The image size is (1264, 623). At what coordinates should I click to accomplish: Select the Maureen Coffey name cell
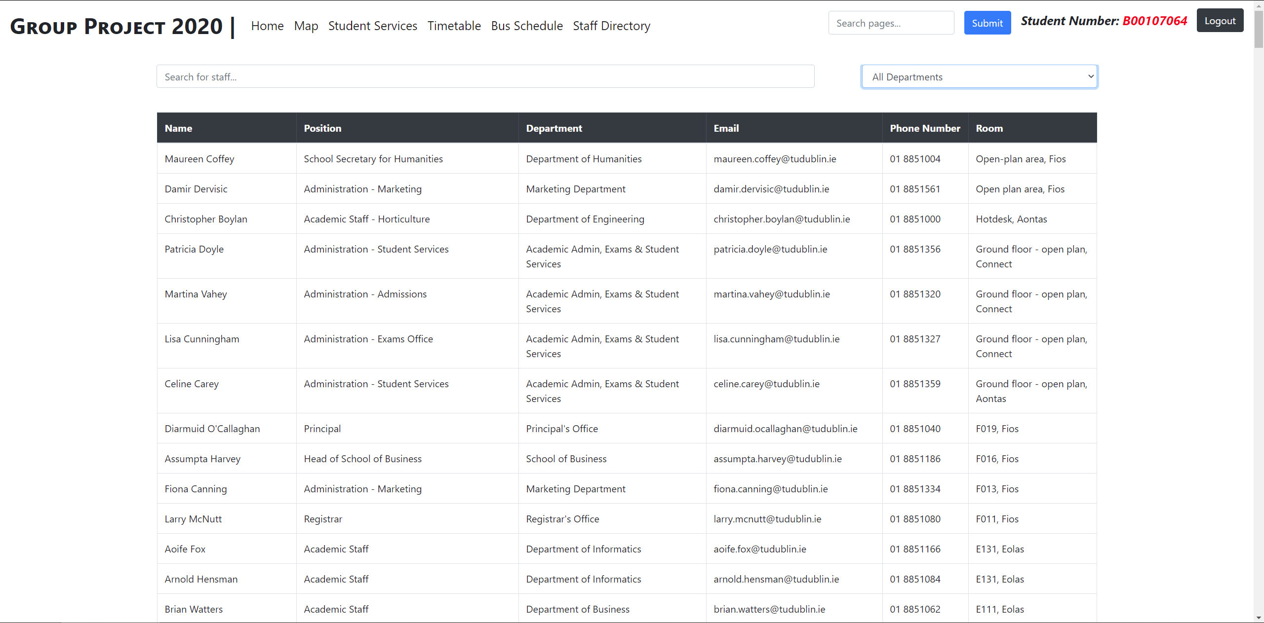227,158
